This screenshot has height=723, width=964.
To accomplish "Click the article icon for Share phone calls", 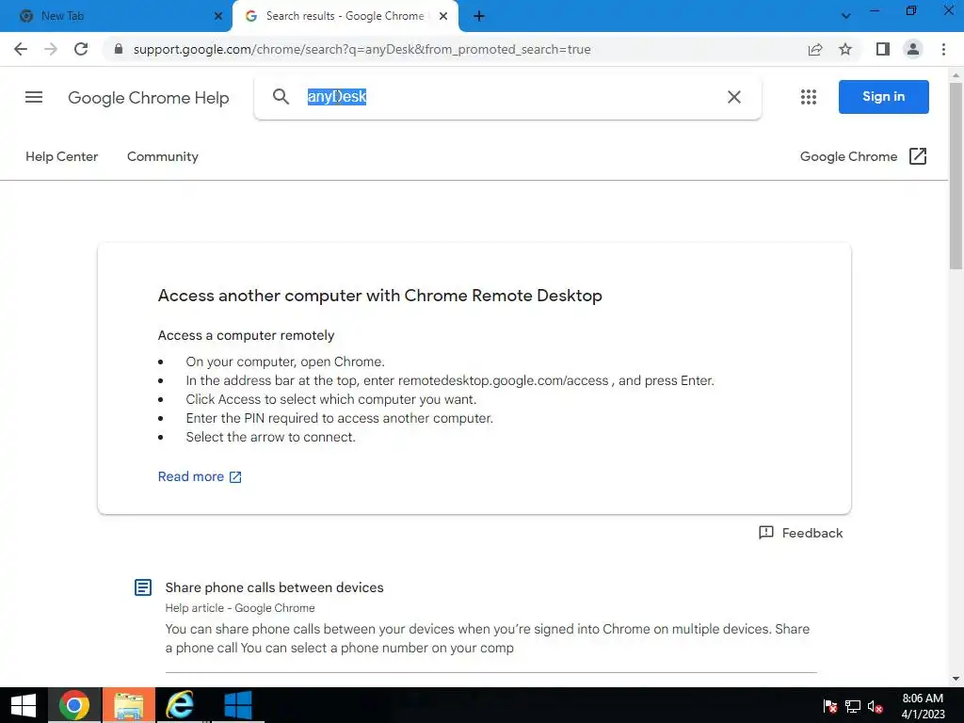I will click(x=143, y=587).
